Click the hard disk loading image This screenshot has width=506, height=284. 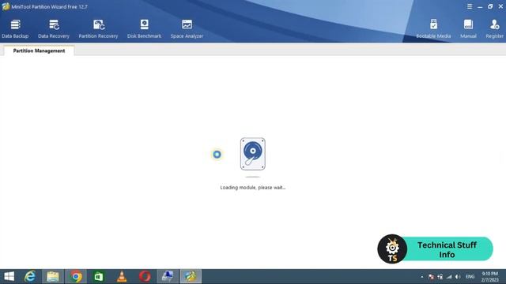coord(253,154)
